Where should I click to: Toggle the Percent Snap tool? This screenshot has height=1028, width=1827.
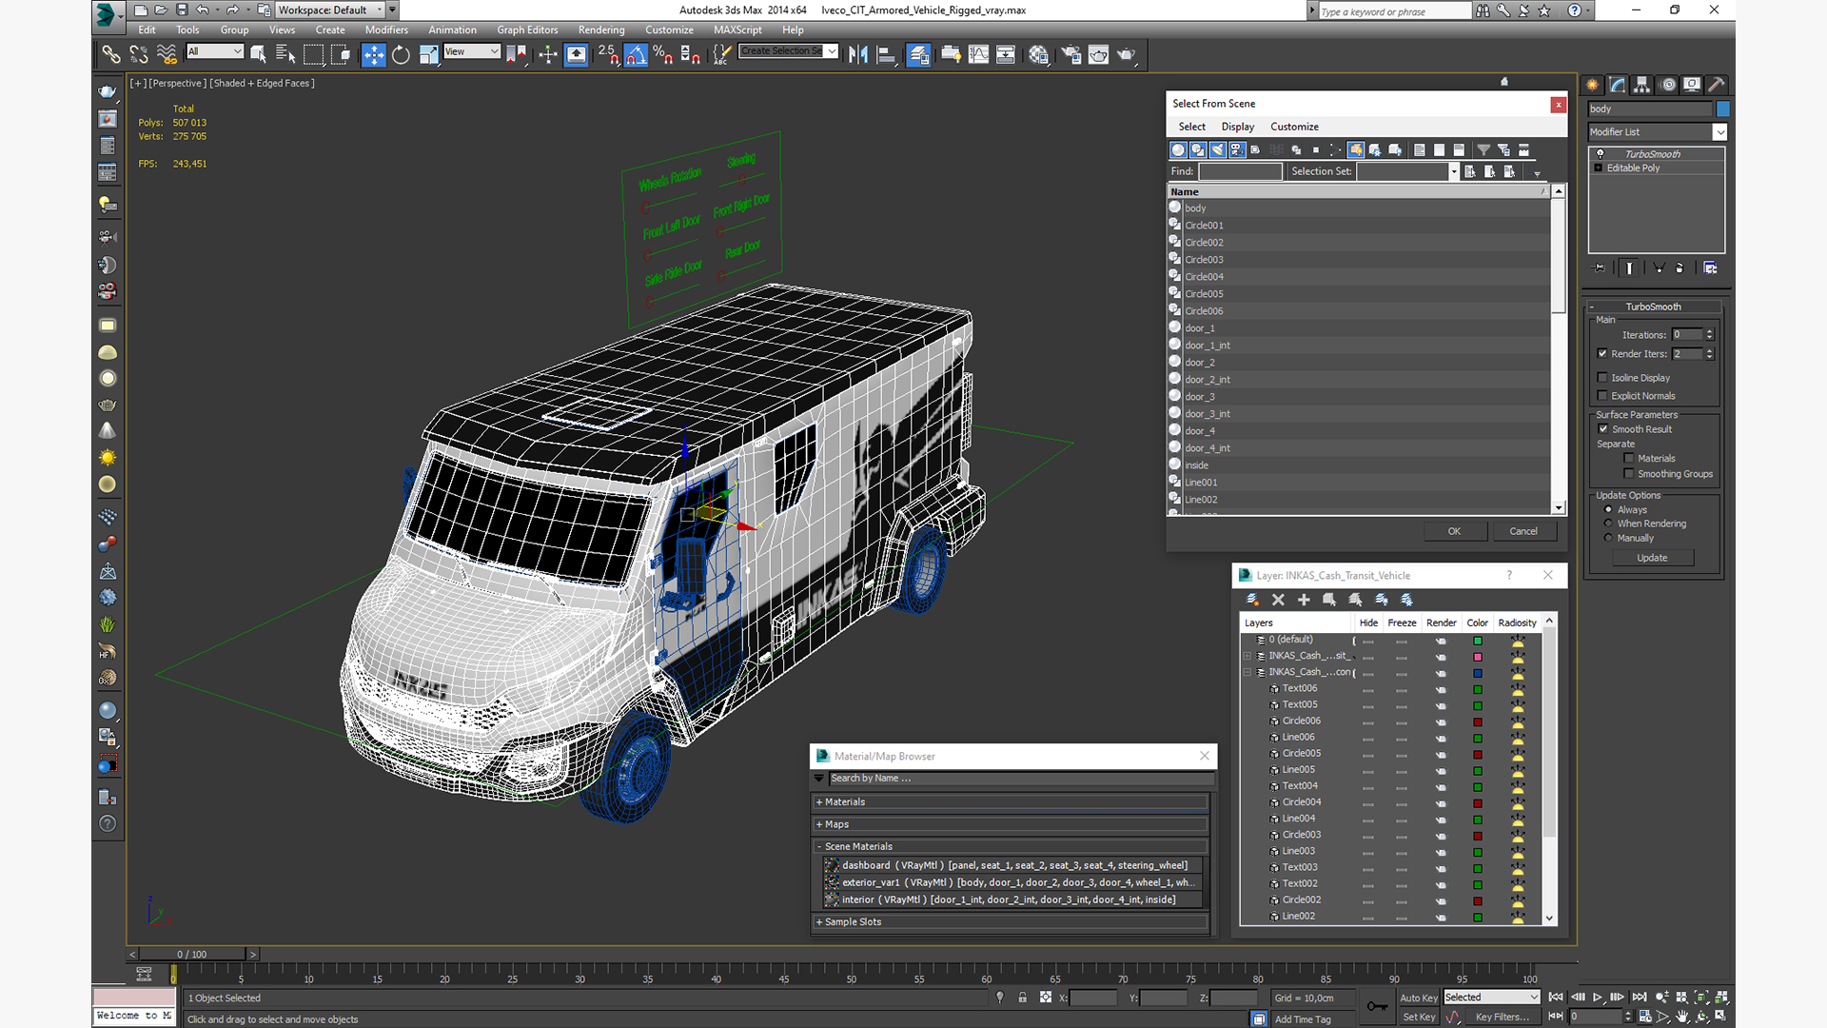point(663,54)
